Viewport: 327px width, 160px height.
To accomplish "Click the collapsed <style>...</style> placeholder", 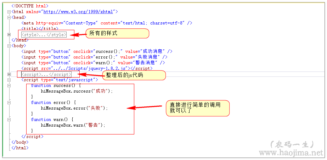I will [44, 34].
